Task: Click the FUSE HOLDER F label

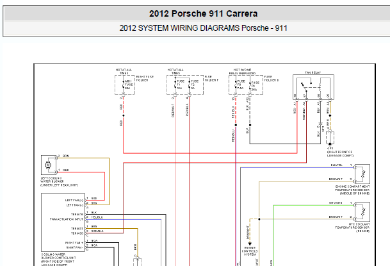Action: pyautogui.click(x=211, y=78)
